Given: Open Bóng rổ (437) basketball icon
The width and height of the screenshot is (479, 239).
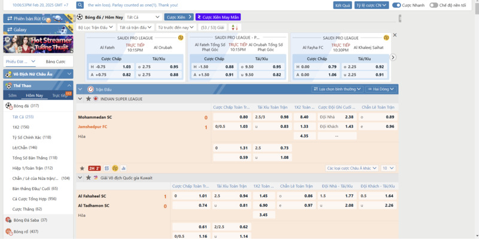Looking at the screenshot, I should point(8,232).
